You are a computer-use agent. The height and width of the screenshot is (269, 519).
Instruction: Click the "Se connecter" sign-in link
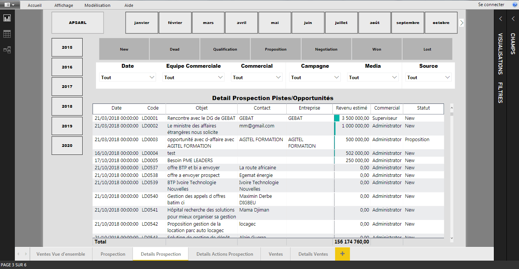coord(491,4)
